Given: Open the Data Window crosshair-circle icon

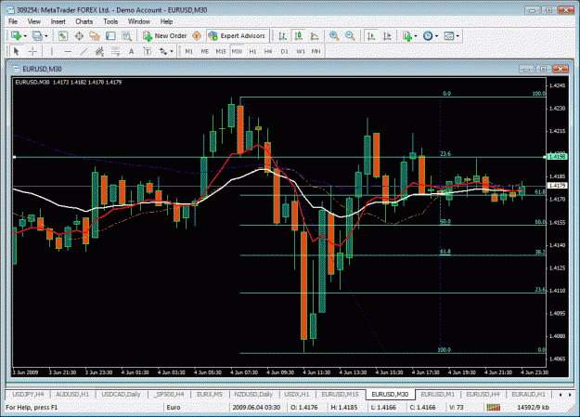Looking at the screenshot, I should pos(79,36).
